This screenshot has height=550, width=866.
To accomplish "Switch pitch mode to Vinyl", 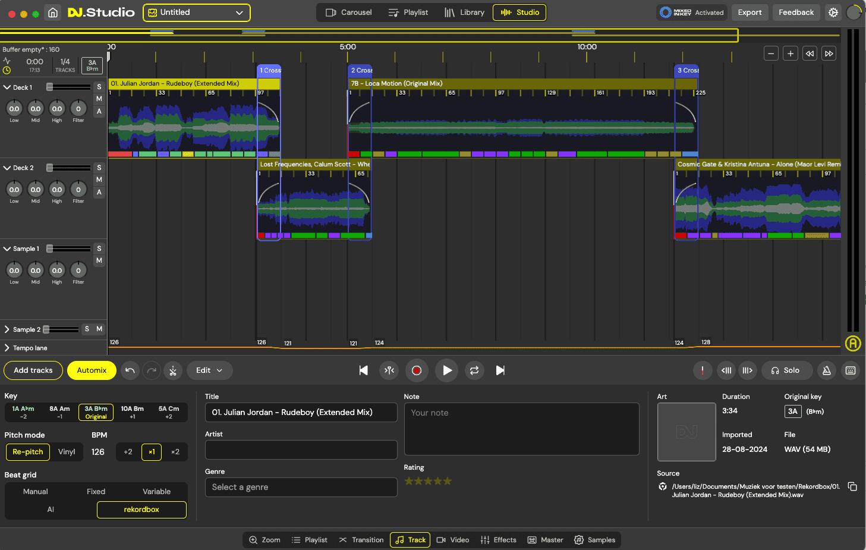I will coord(67,452).
